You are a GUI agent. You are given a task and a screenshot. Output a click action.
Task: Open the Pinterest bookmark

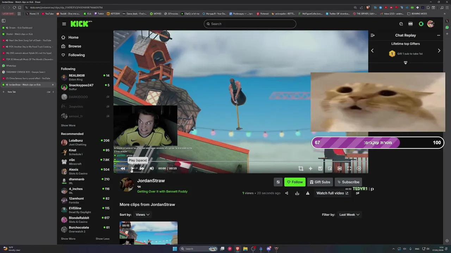coord(262,14)
